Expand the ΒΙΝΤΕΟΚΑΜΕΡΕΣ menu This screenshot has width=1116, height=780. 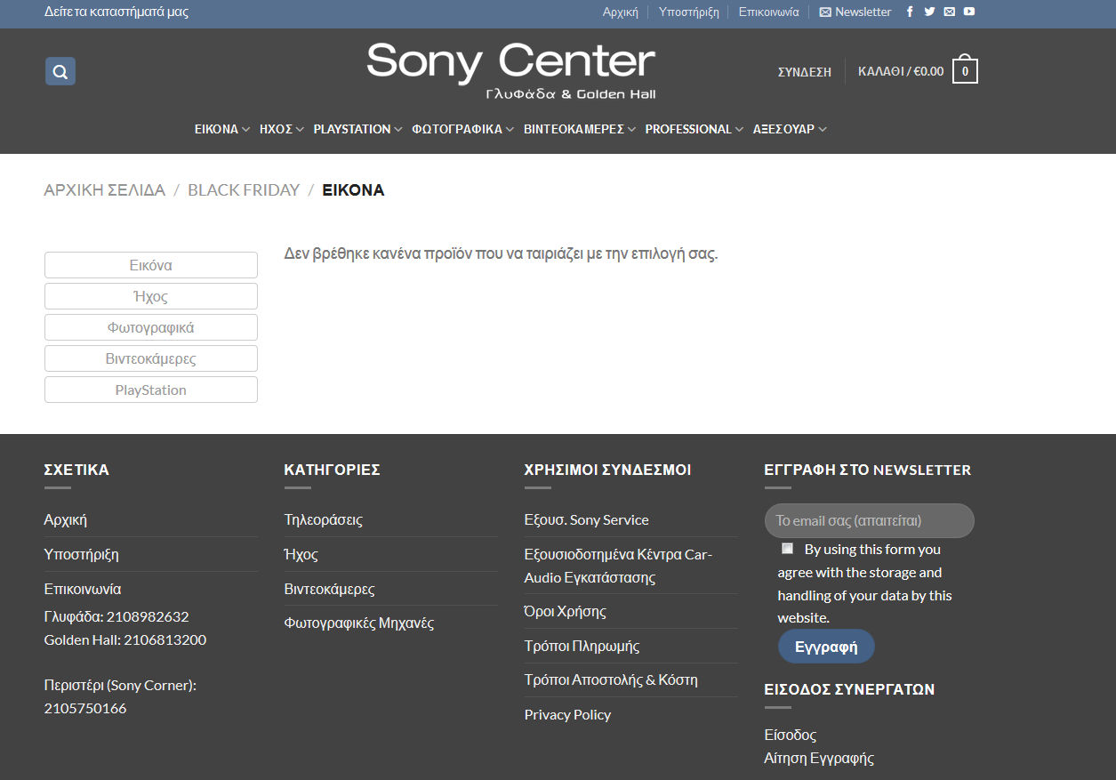[580, 129]
